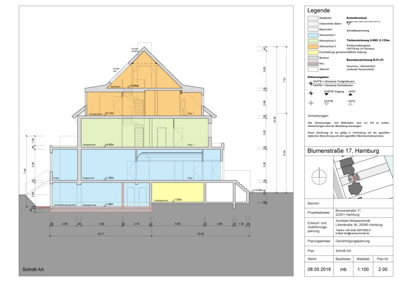Screen dimensions: 399x282
Task: Click the outlined triangle below UKFD
Action: [351, 104]
